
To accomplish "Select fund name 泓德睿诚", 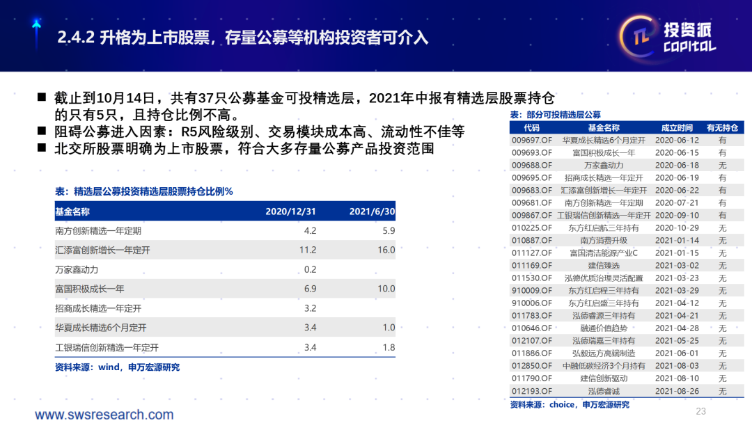I will pos(603,392).
